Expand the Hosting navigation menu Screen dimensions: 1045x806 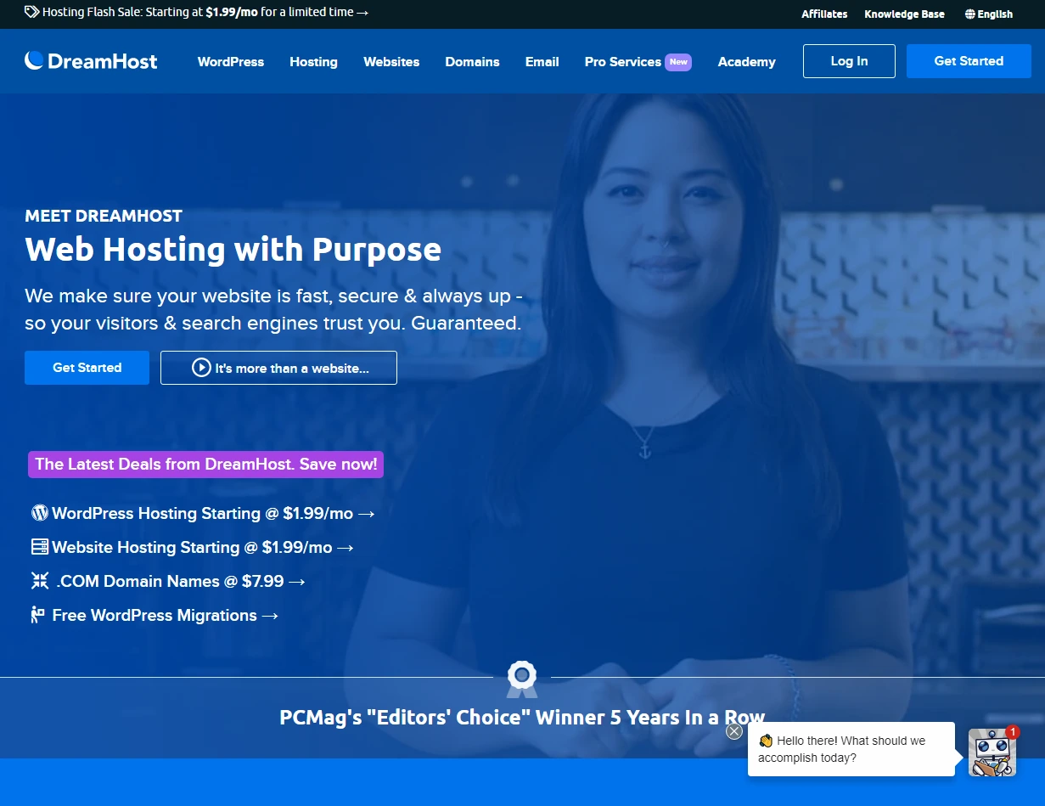[x=313, y=62]
